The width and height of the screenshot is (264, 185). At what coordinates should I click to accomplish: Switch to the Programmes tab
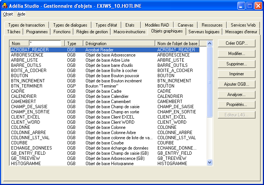[x=37, y=32]
